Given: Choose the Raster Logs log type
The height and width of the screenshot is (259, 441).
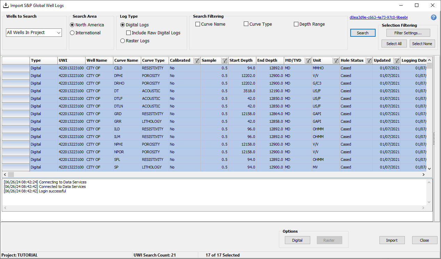Looking at the screenshot, I should coord(122,41).
